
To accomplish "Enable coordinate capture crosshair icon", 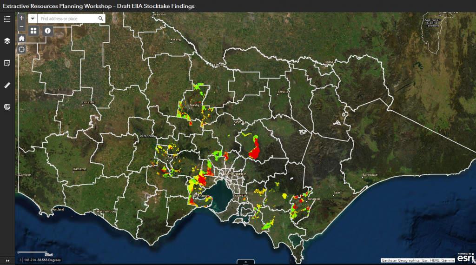I will tap(20, 260).
